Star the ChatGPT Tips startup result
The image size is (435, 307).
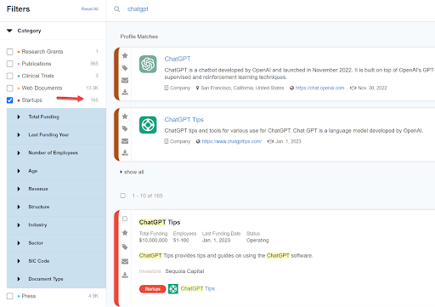125,233
